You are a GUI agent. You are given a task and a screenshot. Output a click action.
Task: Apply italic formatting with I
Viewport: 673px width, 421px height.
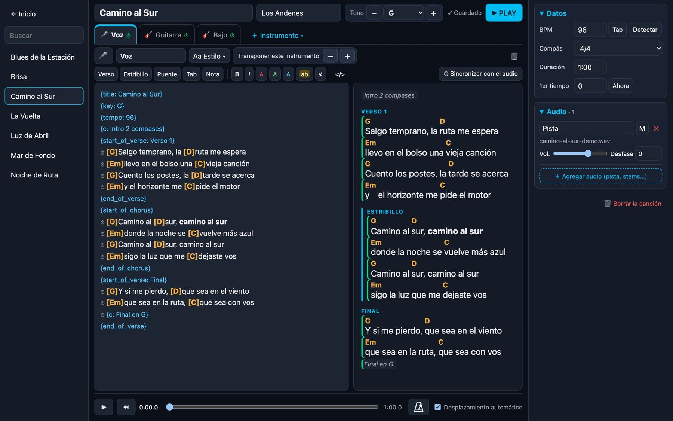coord(249,74)
